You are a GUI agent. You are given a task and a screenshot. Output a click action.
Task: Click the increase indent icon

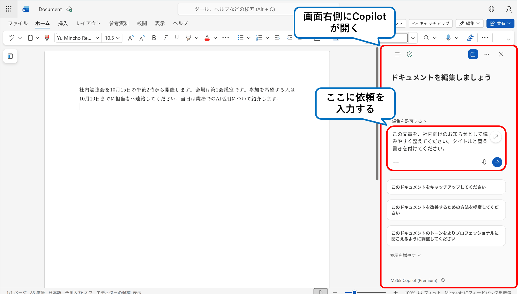click(x=289, y=38)
